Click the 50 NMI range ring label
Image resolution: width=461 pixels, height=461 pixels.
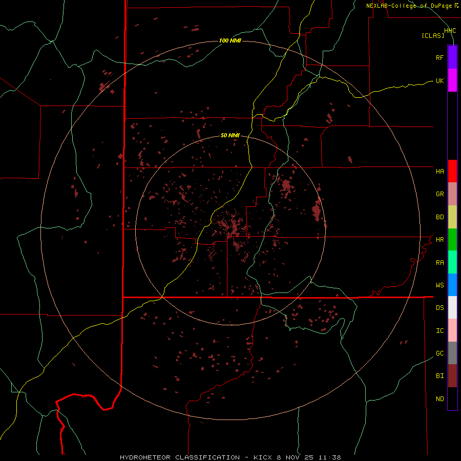click(x=230, y=135)
